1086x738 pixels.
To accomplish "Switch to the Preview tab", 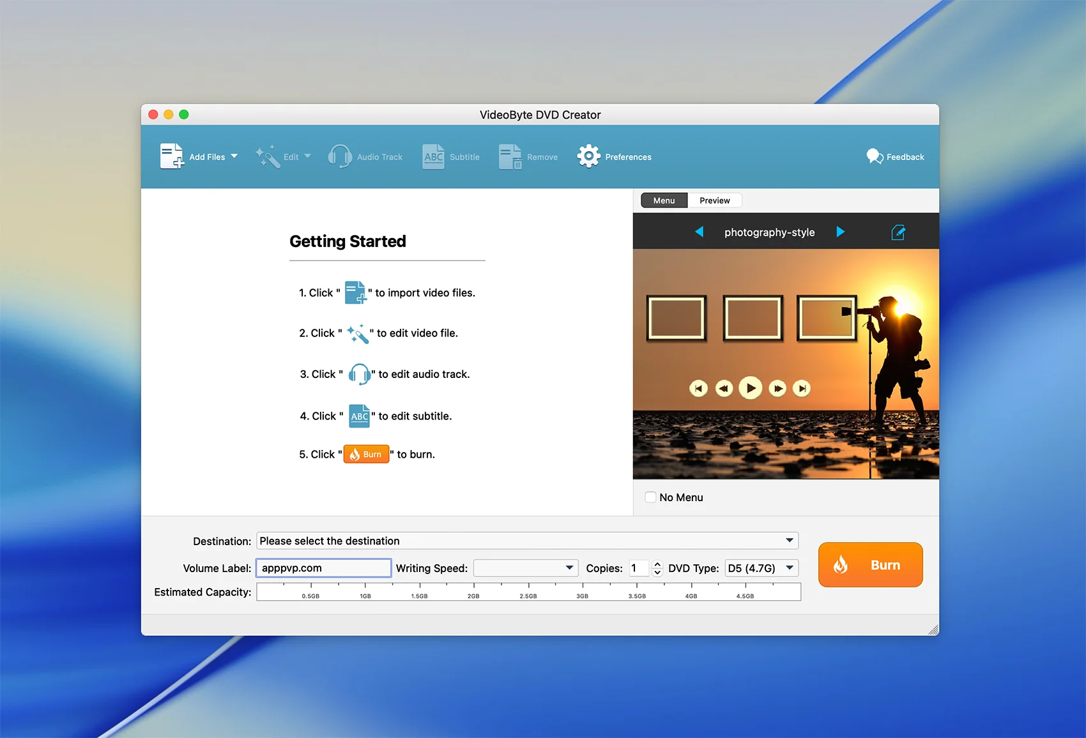I will click(x=714, y=200).
